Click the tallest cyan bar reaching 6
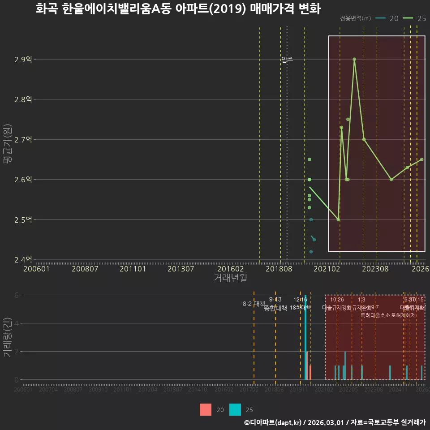 [x=305, y=337]
